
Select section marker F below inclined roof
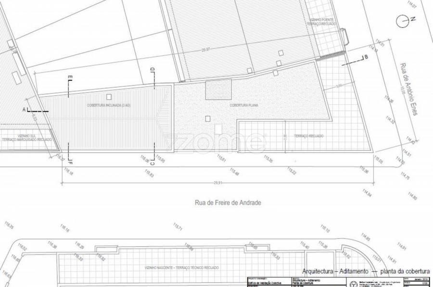(x=70, y=162)
